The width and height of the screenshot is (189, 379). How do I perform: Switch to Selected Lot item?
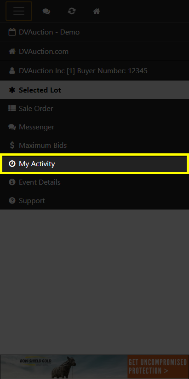(94, 90)
